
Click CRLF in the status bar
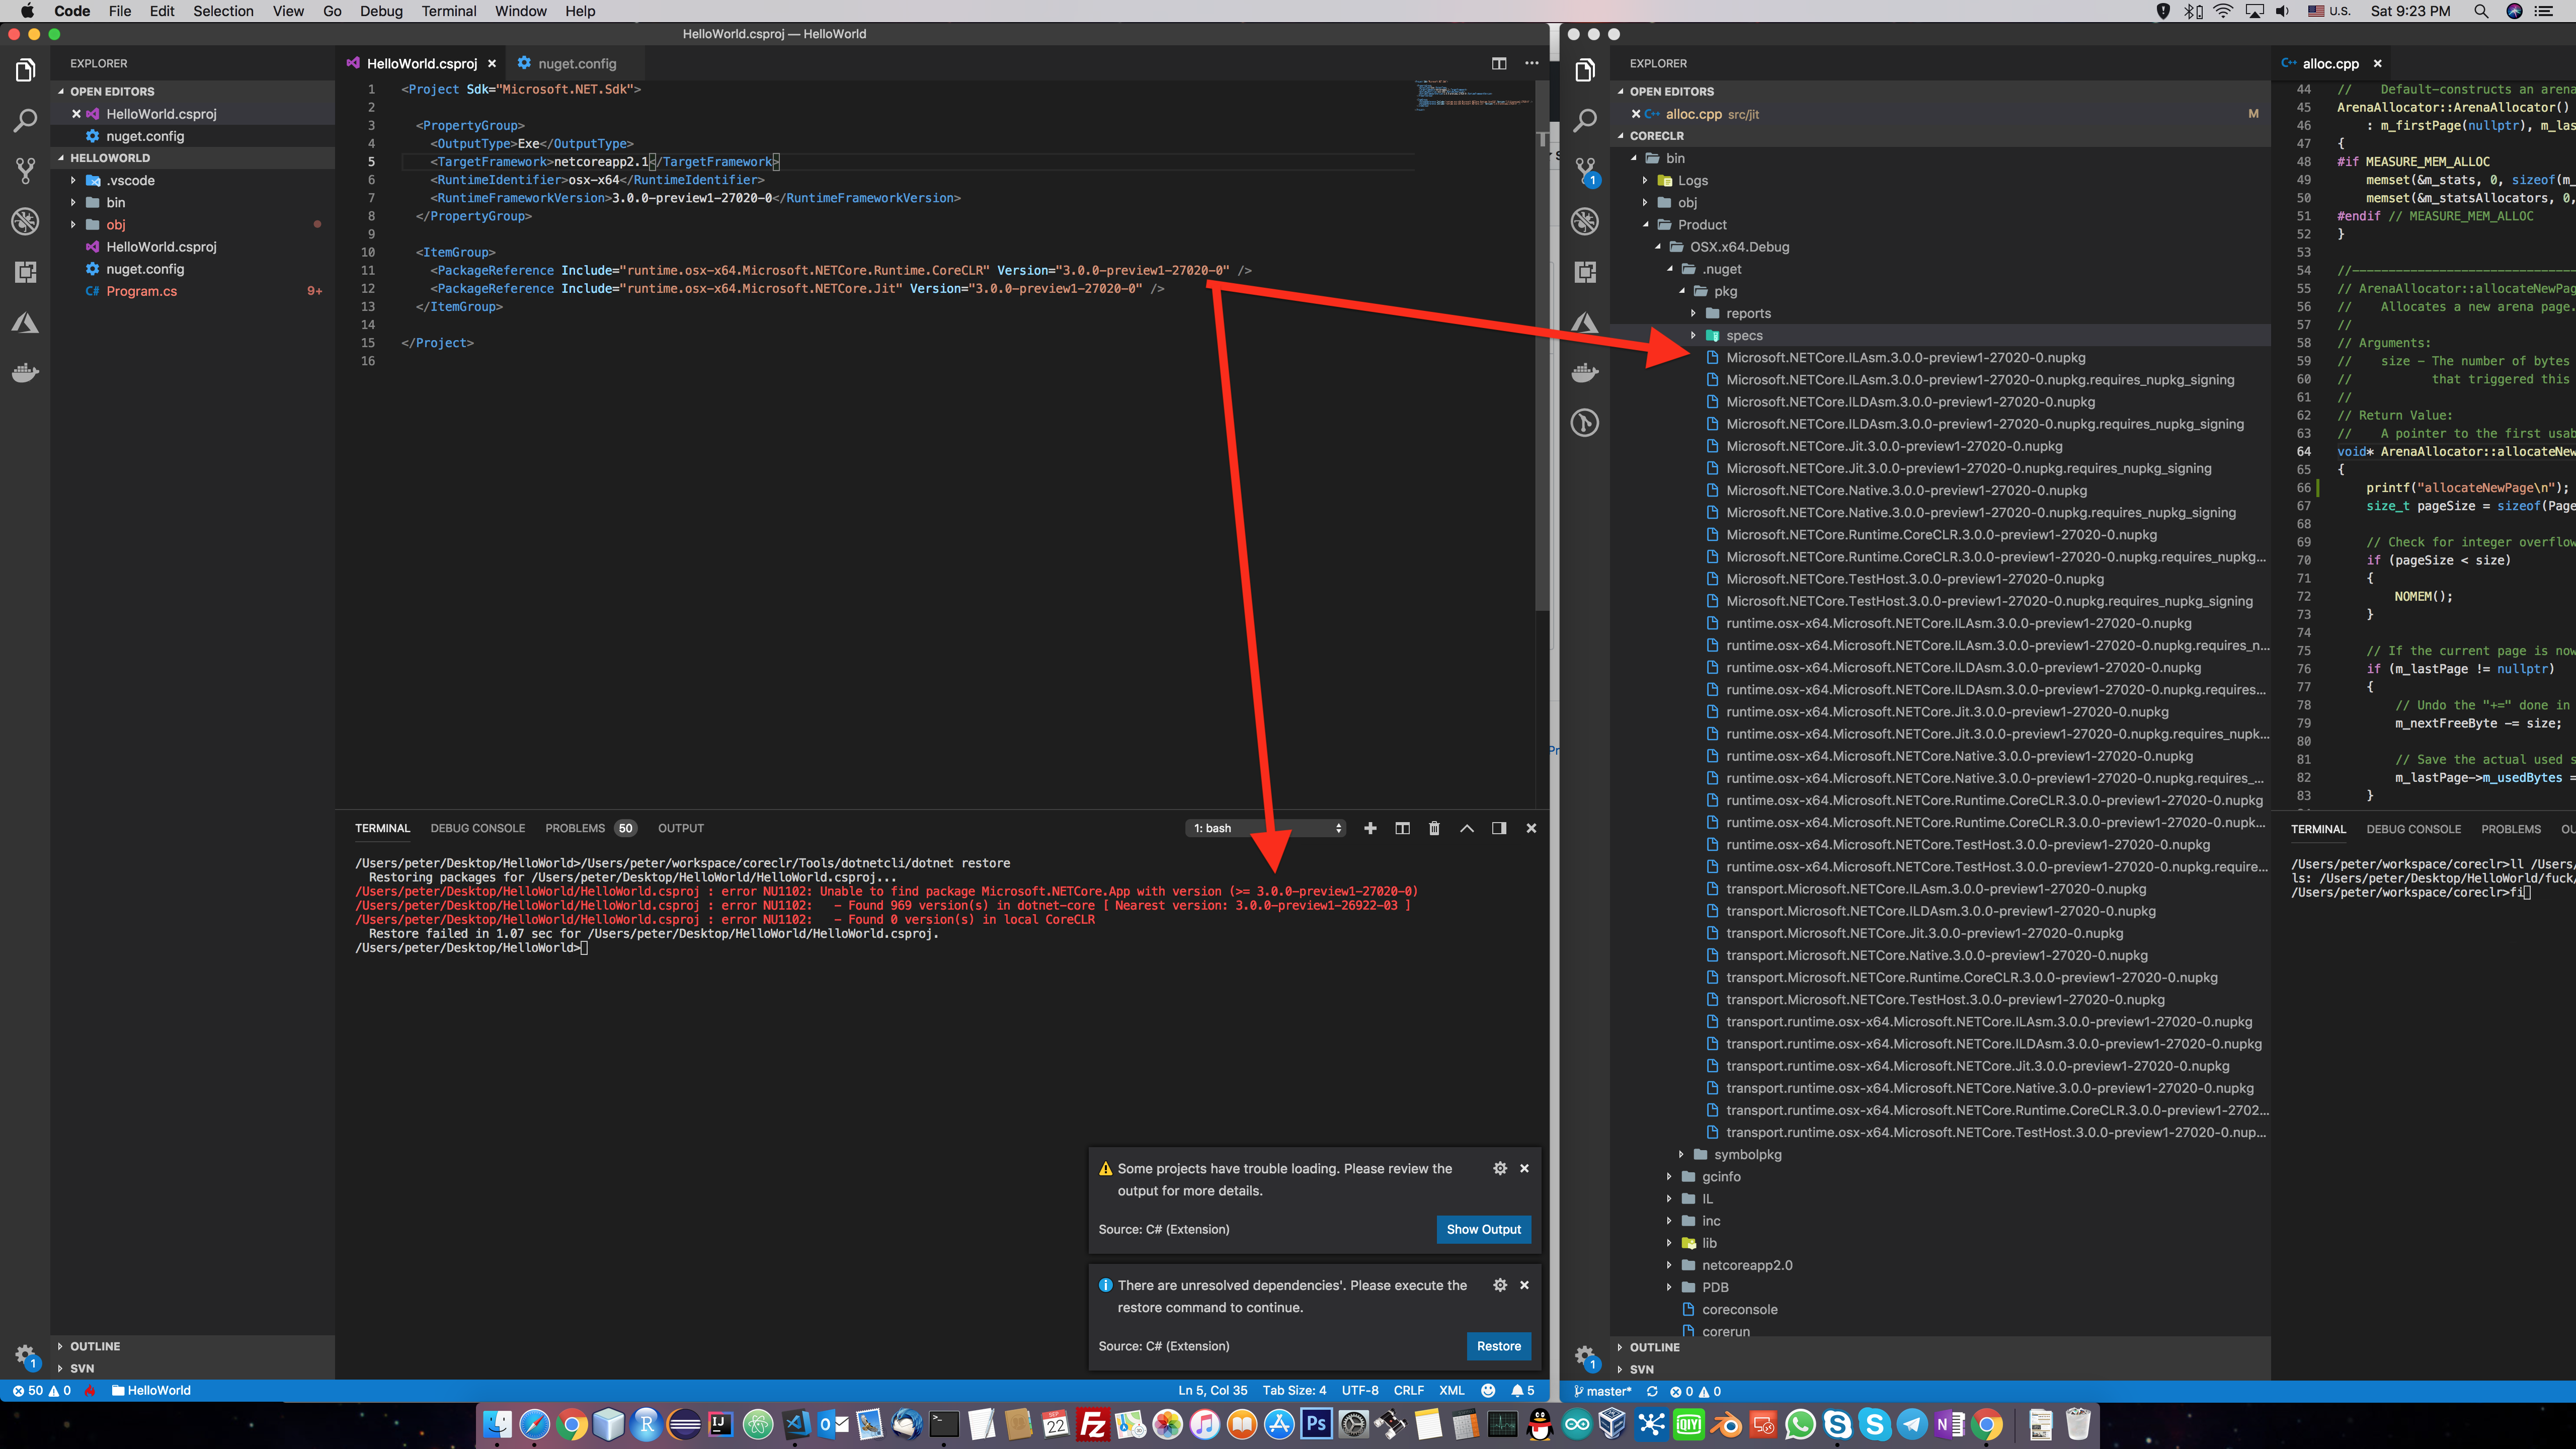pyautogui.click(x=1408, y=1390)
